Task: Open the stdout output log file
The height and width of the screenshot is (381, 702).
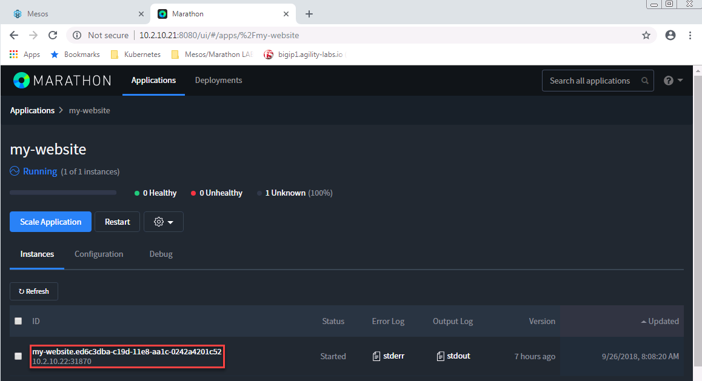Action: pyautogui.click(x=453, y=356)
